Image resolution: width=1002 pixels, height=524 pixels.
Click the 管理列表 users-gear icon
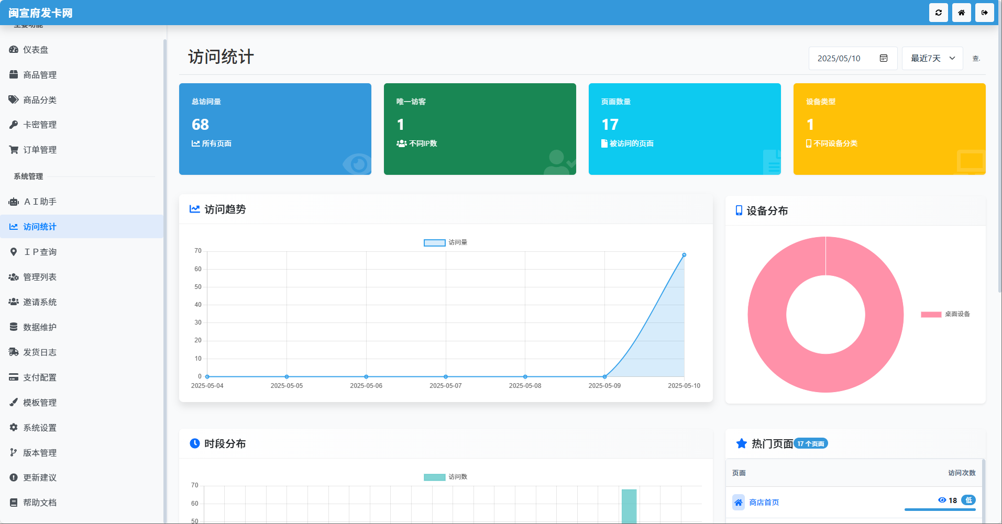pyautogui.click(x=14, y=277)
